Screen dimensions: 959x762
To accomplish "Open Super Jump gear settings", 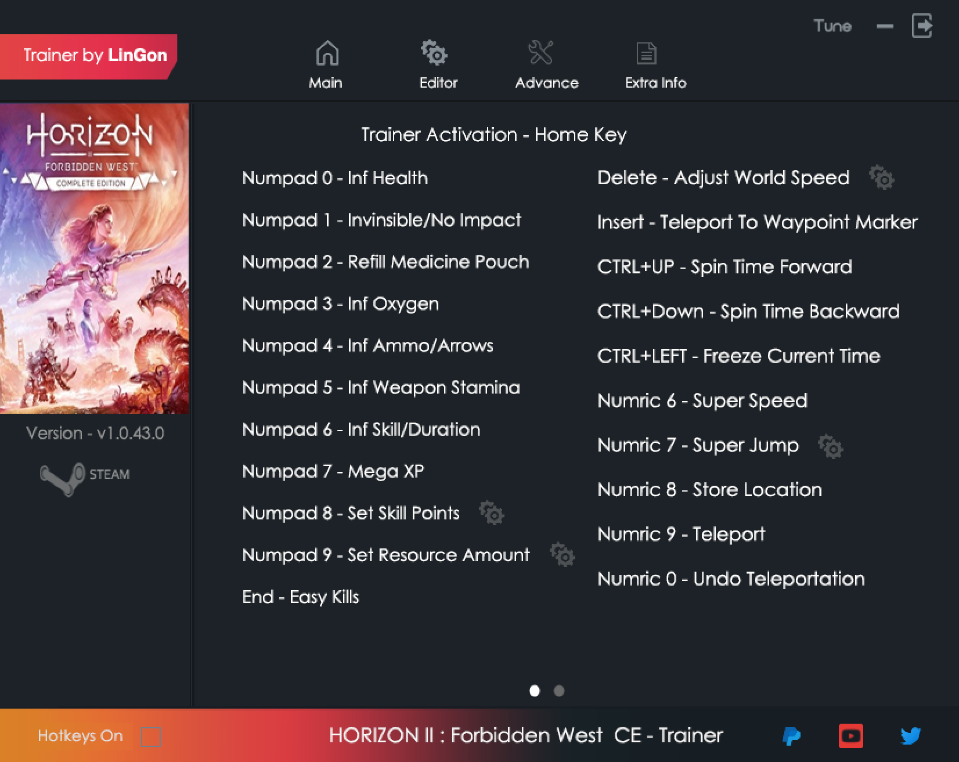I will pos(830,446).
